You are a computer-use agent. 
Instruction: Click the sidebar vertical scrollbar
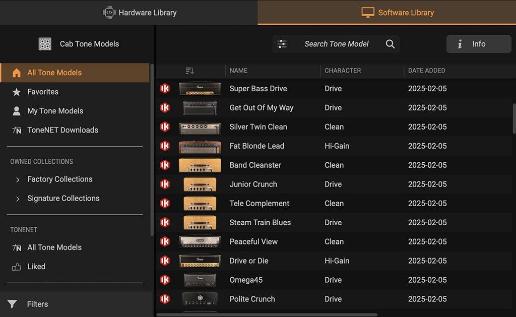click(152, 150)
